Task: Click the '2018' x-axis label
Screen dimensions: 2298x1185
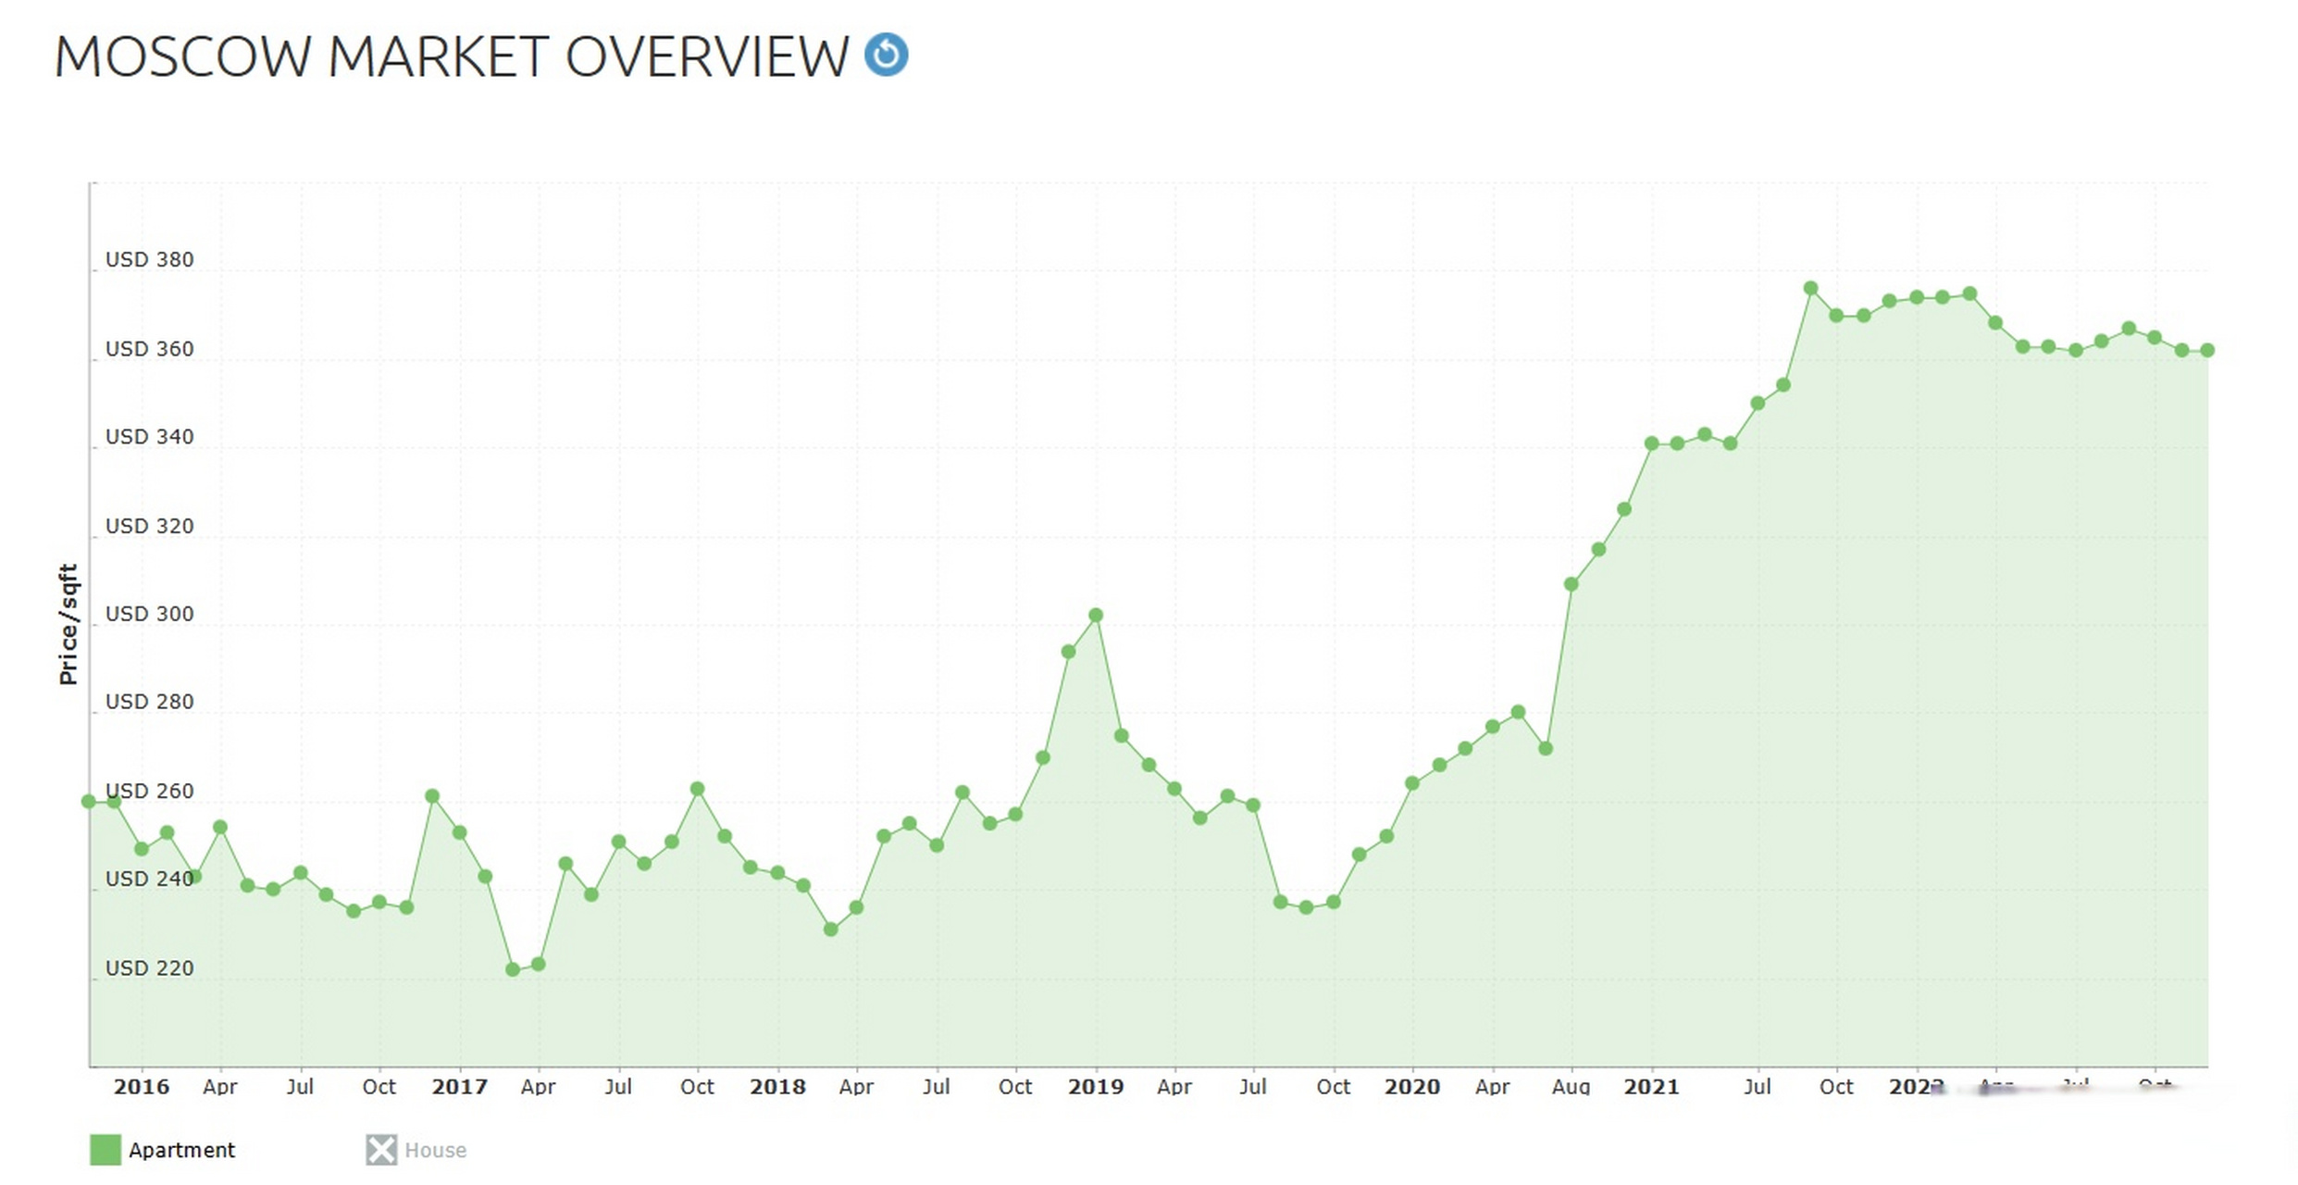Action: point(777,1087)
